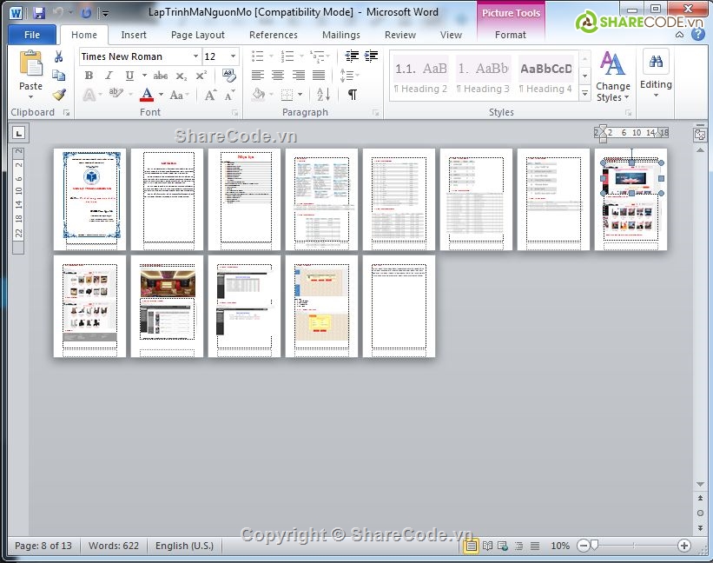Open the Change Styles menu
The width and height of the screenshot is (713, 563).
click(x=613, y=76)
